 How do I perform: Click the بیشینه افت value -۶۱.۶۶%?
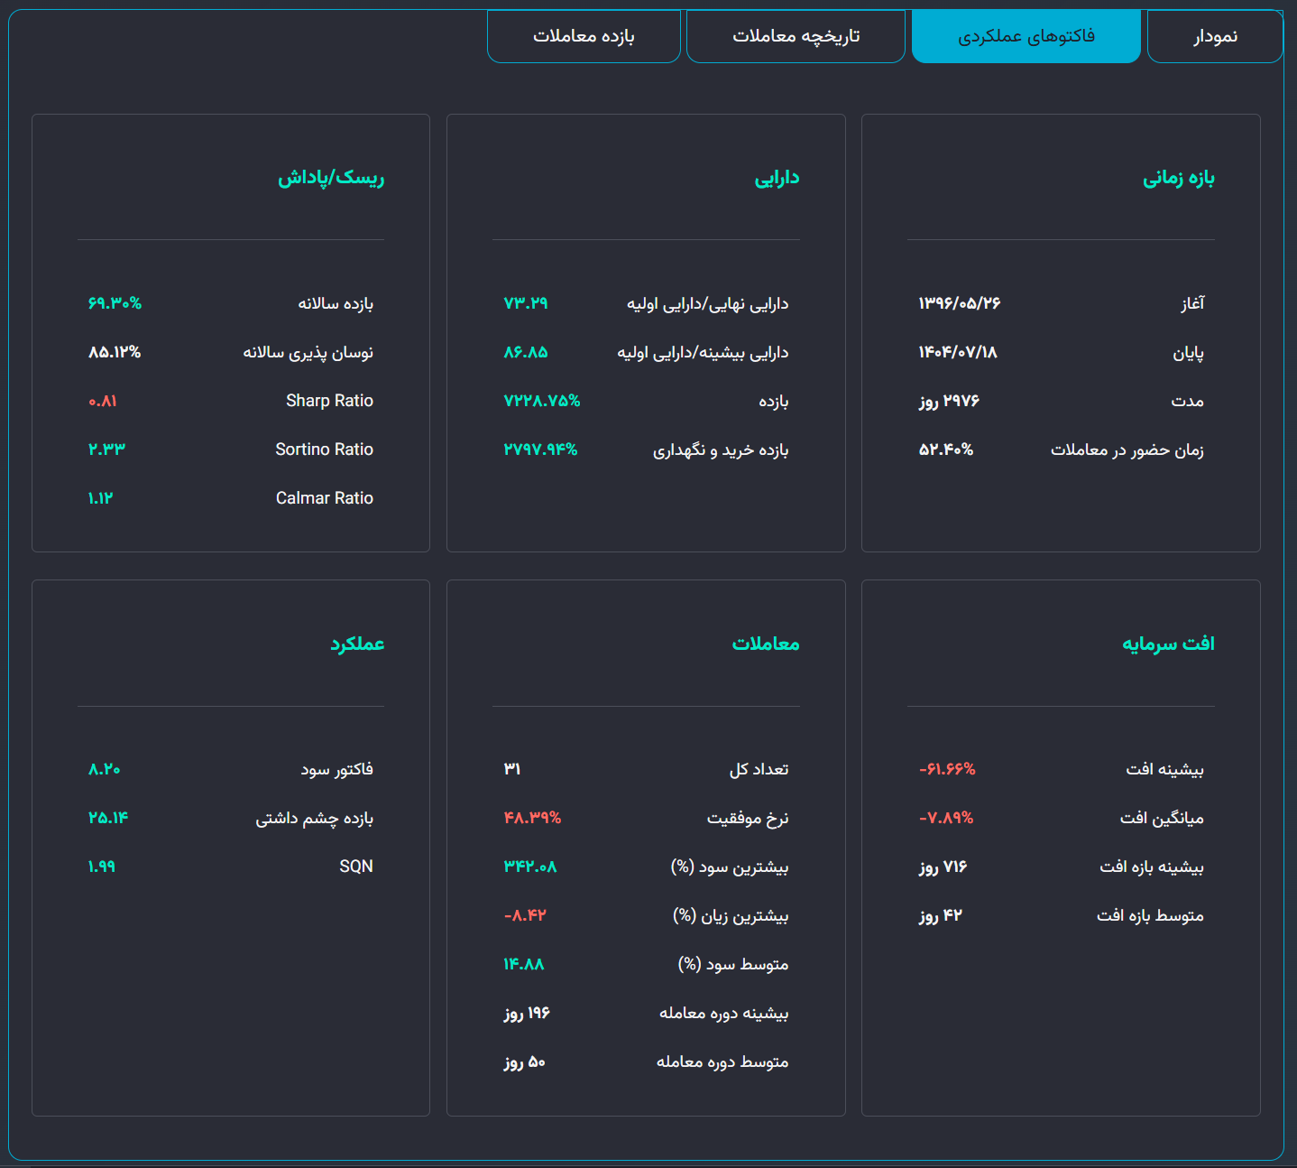(947, 769)
